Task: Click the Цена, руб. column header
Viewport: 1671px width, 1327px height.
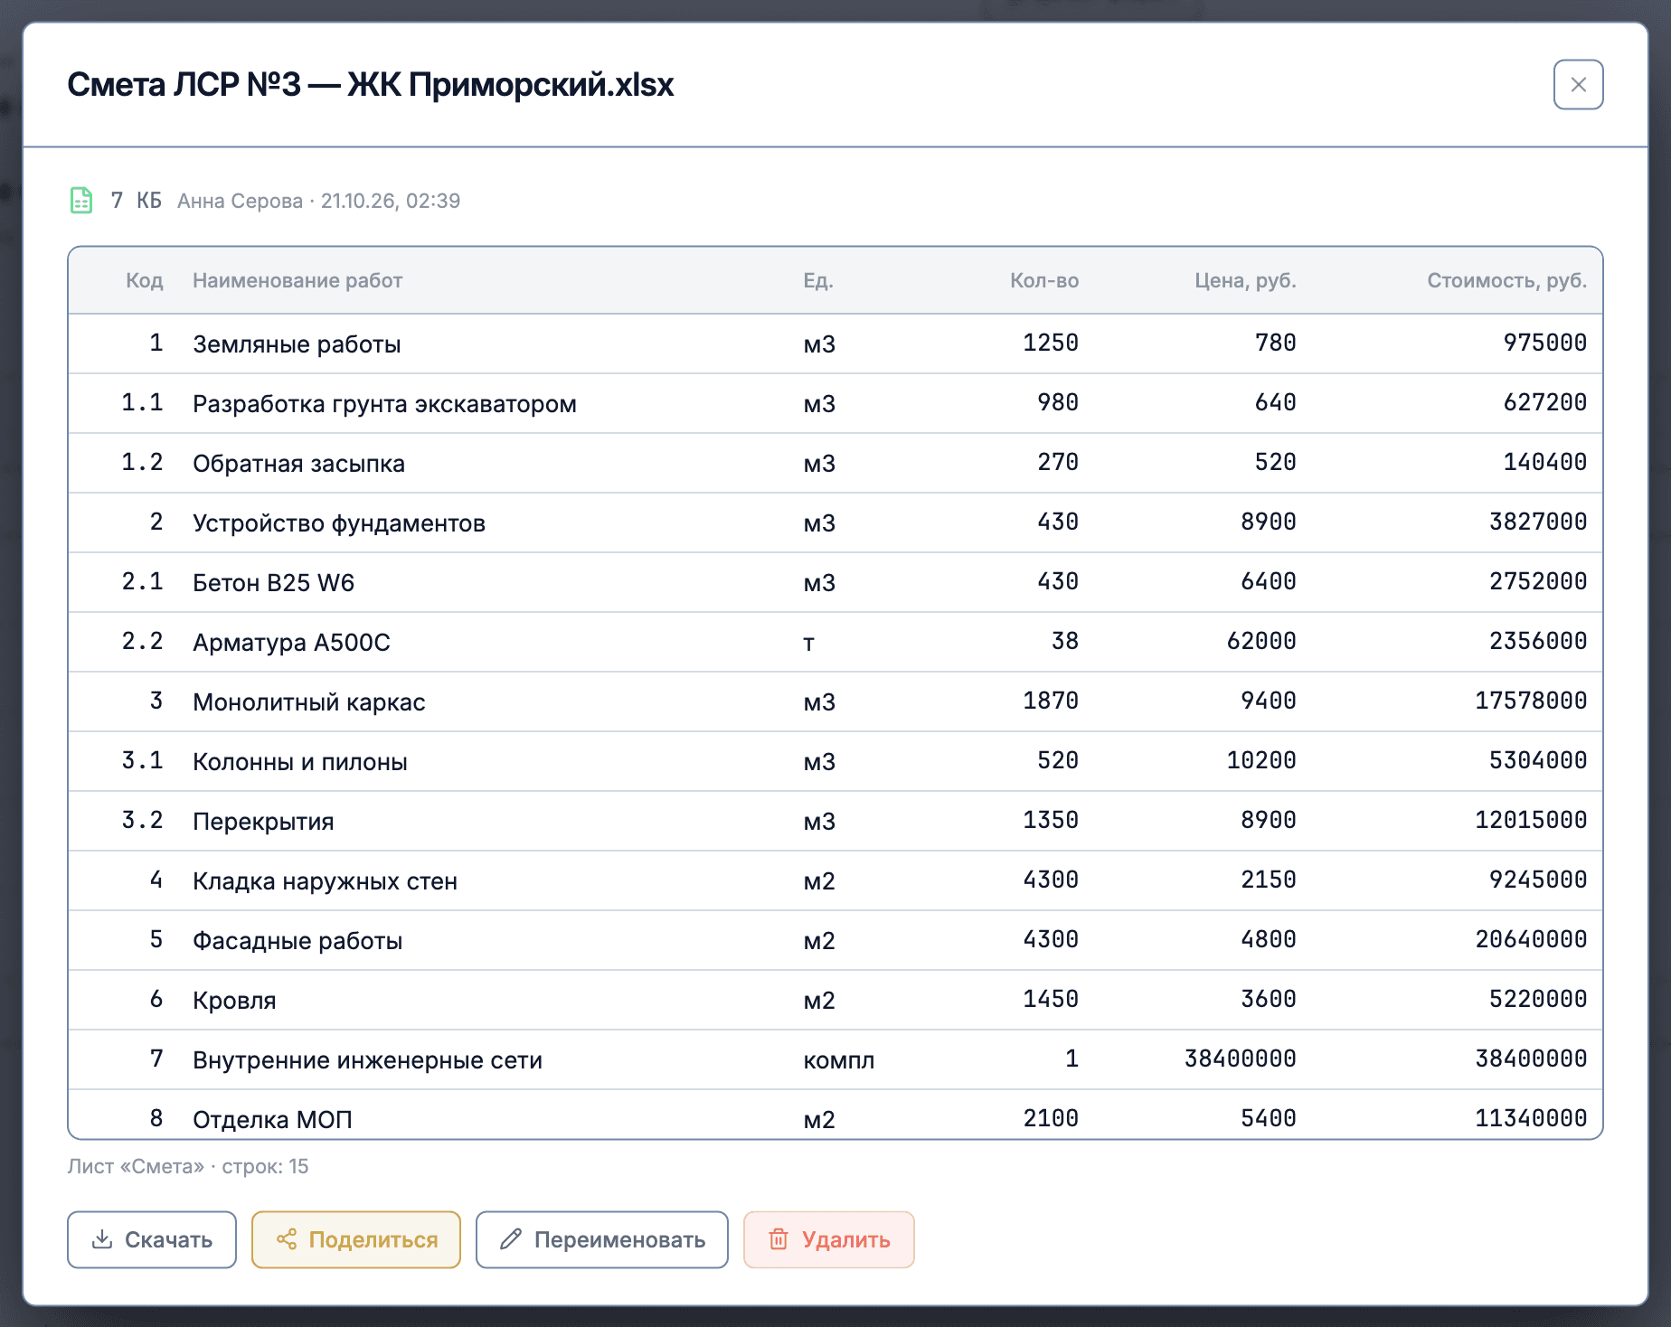Action: (1245, 280)
